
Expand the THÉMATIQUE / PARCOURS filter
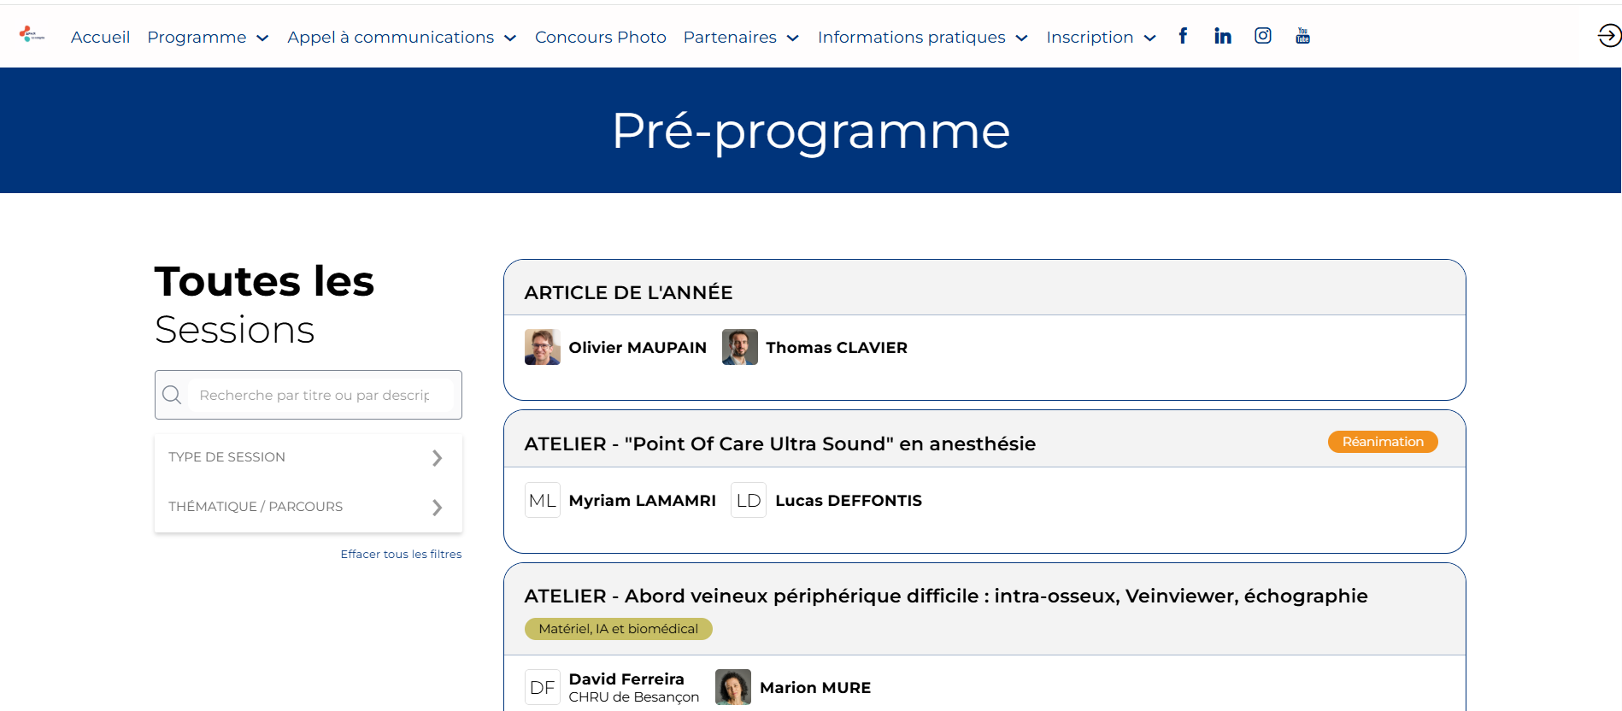point(308,507)
